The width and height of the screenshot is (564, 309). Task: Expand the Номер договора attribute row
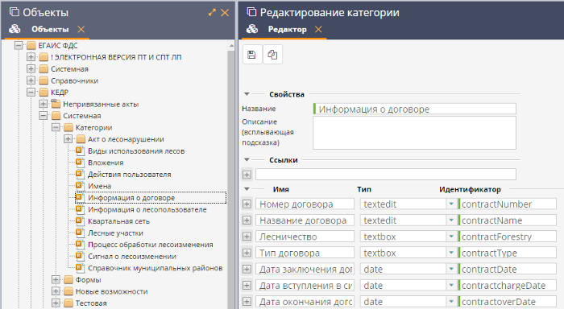tap(247, 204)
